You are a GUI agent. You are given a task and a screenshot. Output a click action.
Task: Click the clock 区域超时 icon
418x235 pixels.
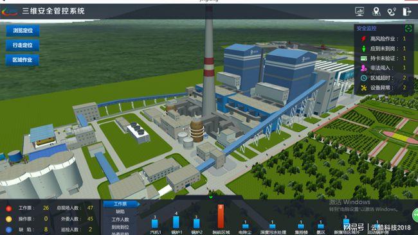tap(363, 78)
